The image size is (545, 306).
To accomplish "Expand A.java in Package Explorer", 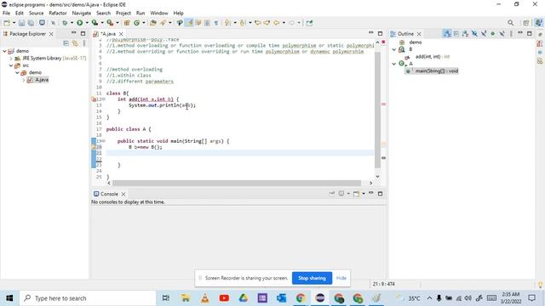I will 24,80.
